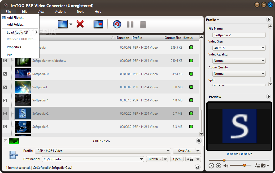Viewport: 275px width, 173px height.
Task: Toggle the Softpedia-3 row checkbox
Action: (x=5, y=127)
